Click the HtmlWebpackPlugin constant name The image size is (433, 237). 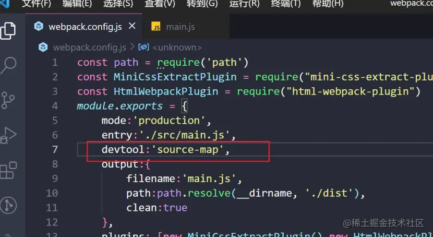pos(166,91)
